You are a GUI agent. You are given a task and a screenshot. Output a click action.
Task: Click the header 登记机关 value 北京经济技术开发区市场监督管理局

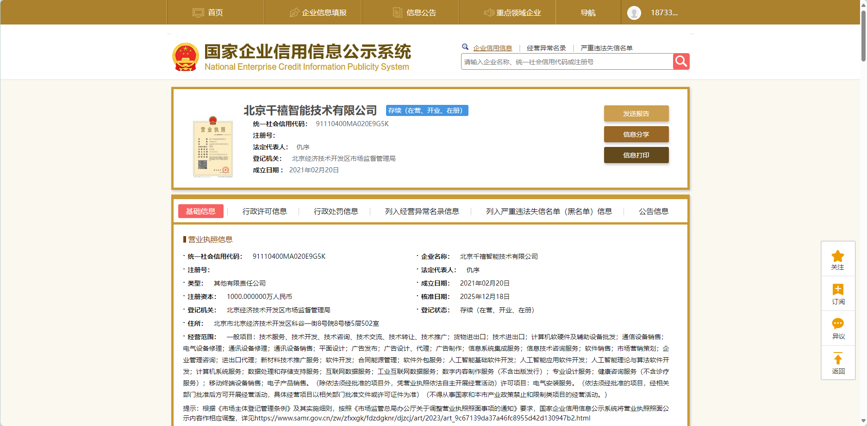click(x=343, y=158)
